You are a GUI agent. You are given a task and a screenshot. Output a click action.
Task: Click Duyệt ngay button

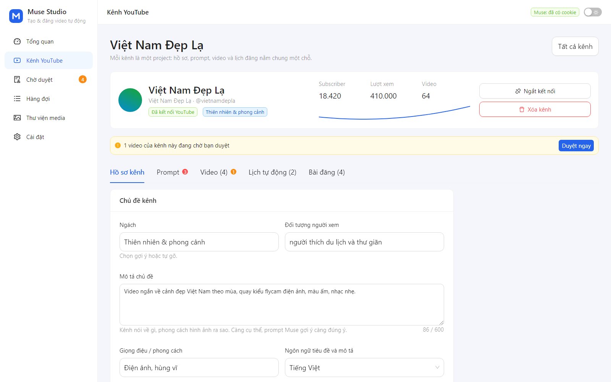tap(576, 146)
